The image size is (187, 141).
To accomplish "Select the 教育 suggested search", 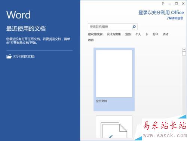I will [91, 40].
